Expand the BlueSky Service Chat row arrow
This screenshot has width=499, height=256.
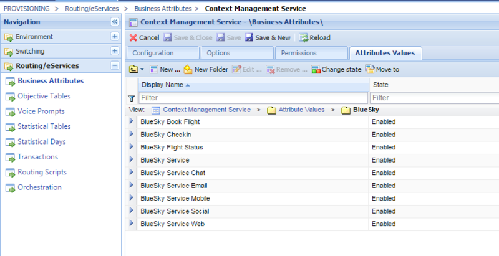132,172
